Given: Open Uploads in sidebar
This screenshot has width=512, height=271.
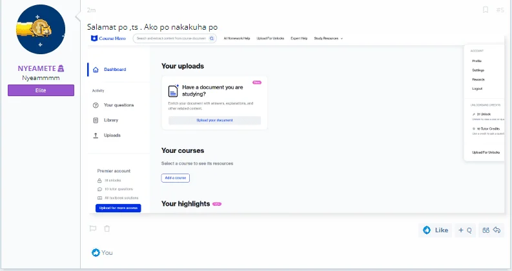Looking at the screenshot, I should coord(112,135).
